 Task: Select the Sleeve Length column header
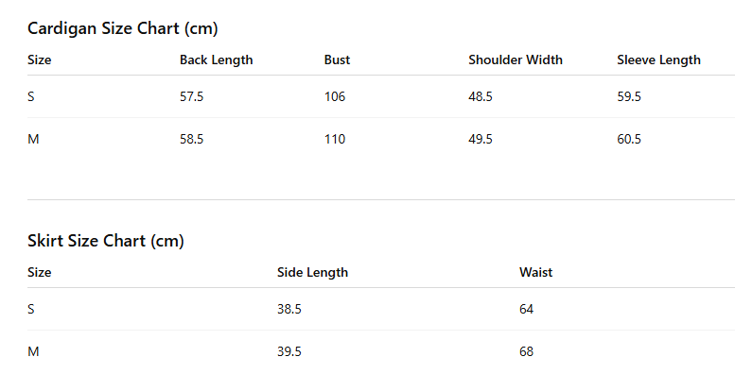tap(658, 59)
